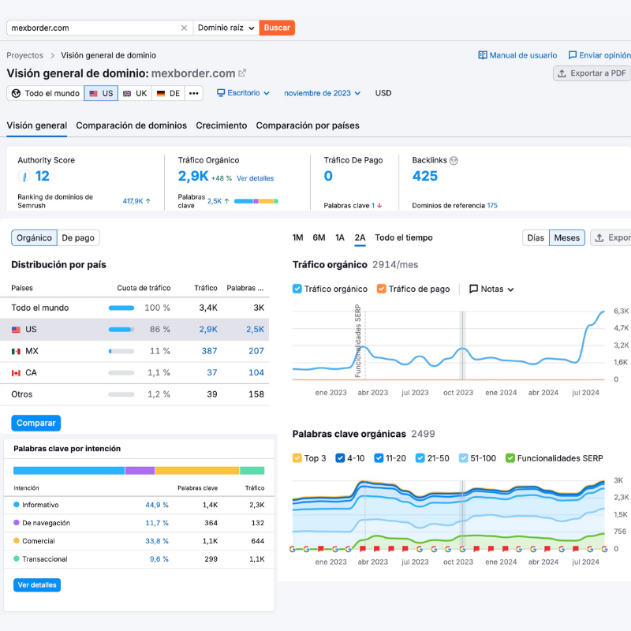Click Authority Score value 12
Image resolution: width=631 pixels, height=631 pixels.
point(43,176)
